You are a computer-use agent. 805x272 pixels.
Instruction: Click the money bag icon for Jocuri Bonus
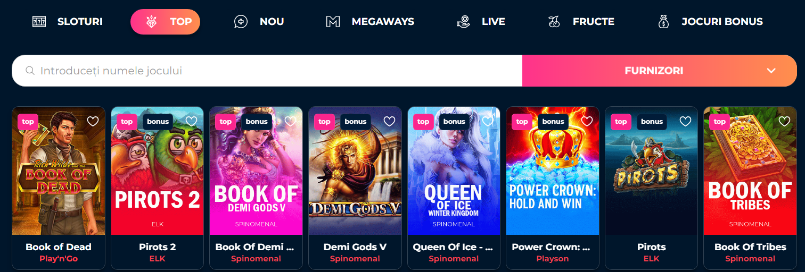(x=663, y=22)
